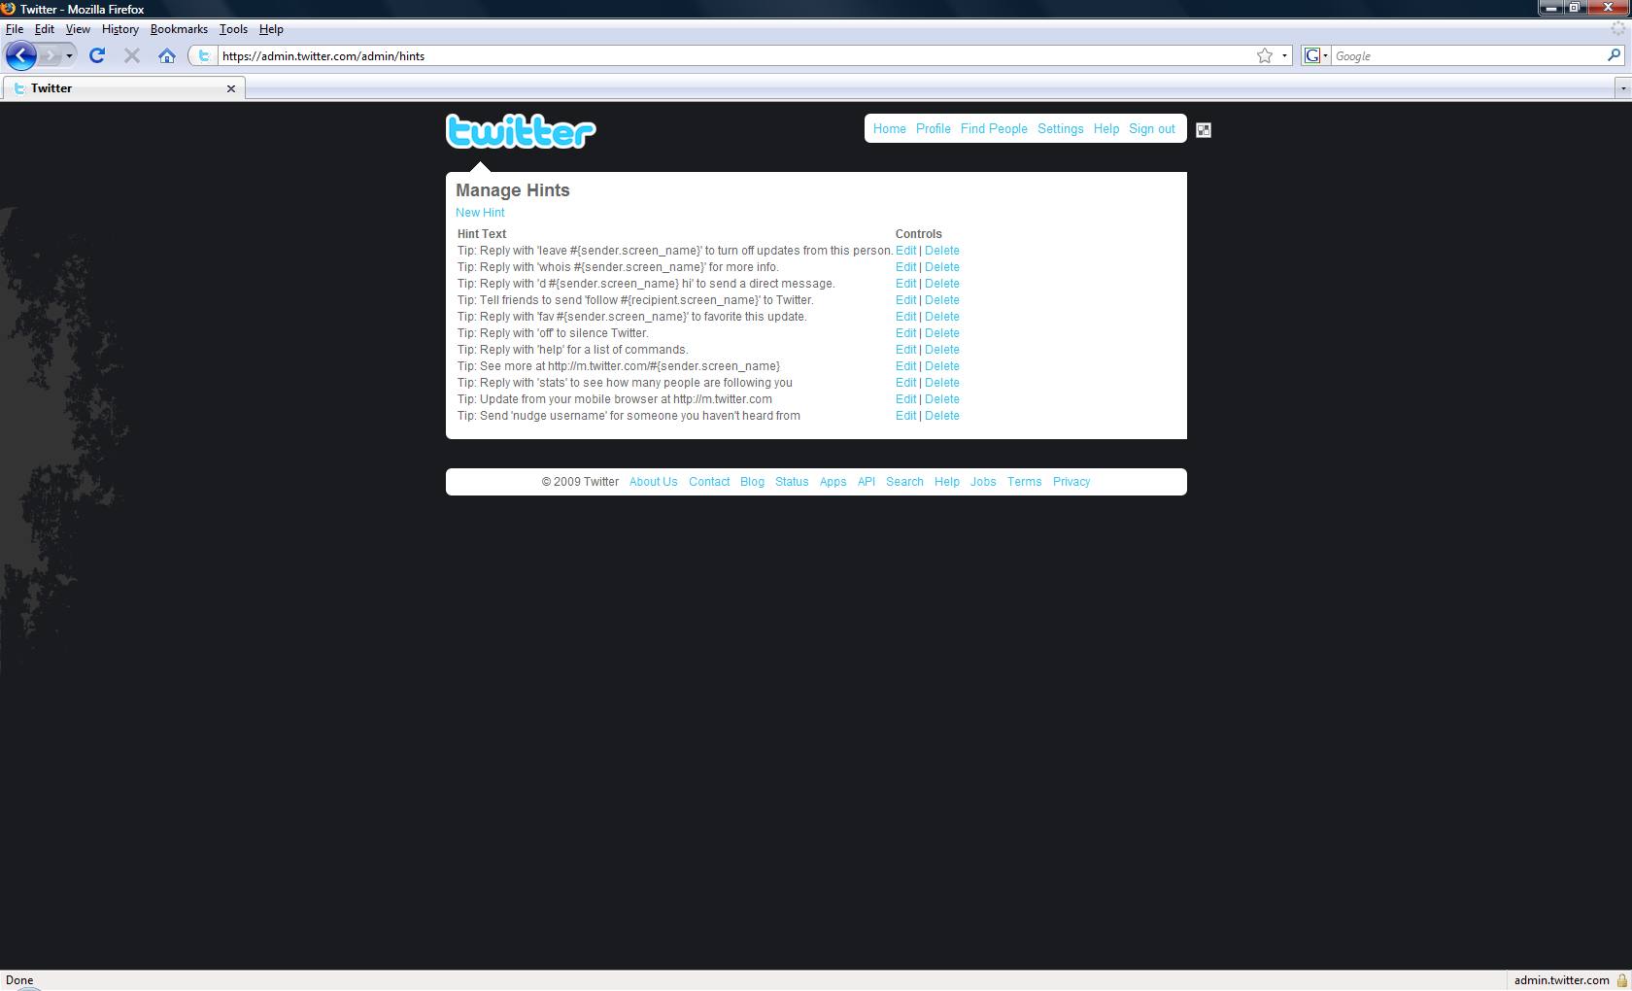Open the Terms footer link

click(1024, 482)
